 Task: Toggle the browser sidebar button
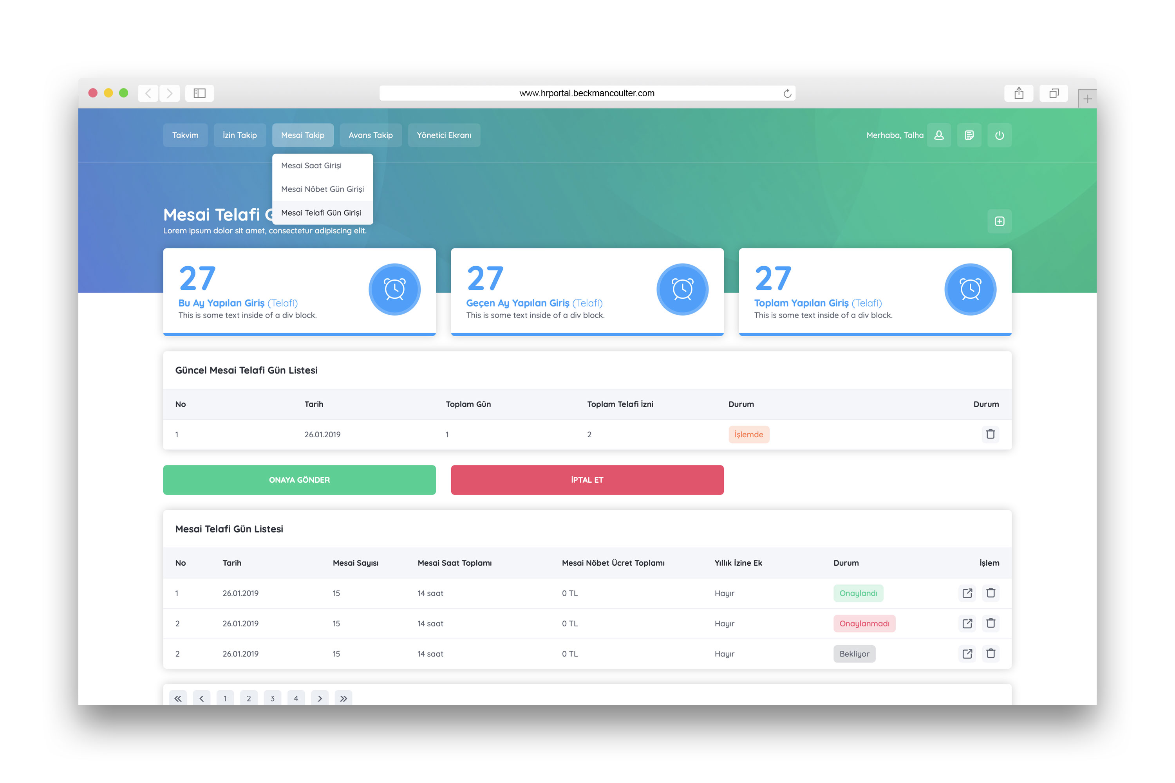pos(199,94)
